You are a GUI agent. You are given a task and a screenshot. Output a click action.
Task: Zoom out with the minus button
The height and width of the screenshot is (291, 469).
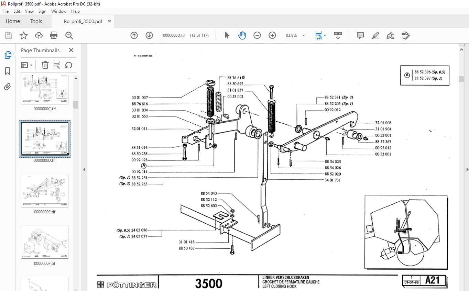pos(257,35)
